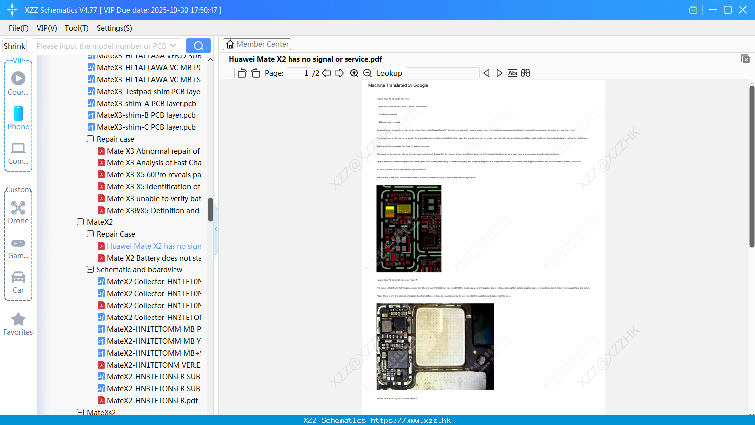Focus the model number input field
Screen dimensions: 755x425
[101, 46]
